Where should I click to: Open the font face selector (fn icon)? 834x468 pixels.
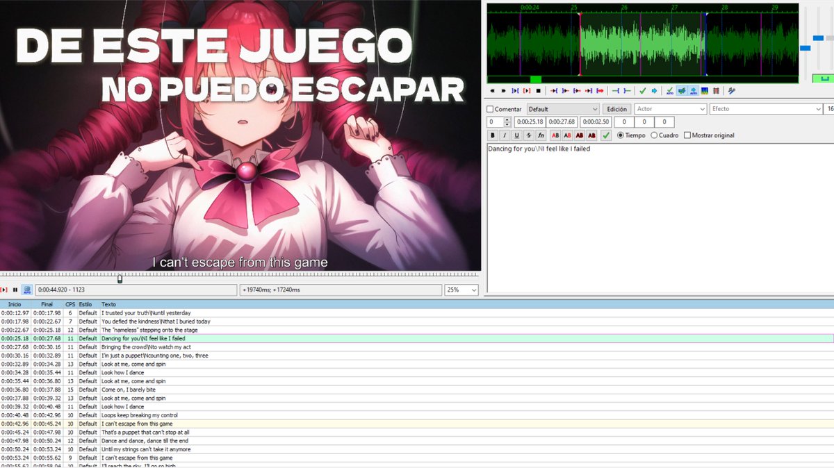coord(541,135)
